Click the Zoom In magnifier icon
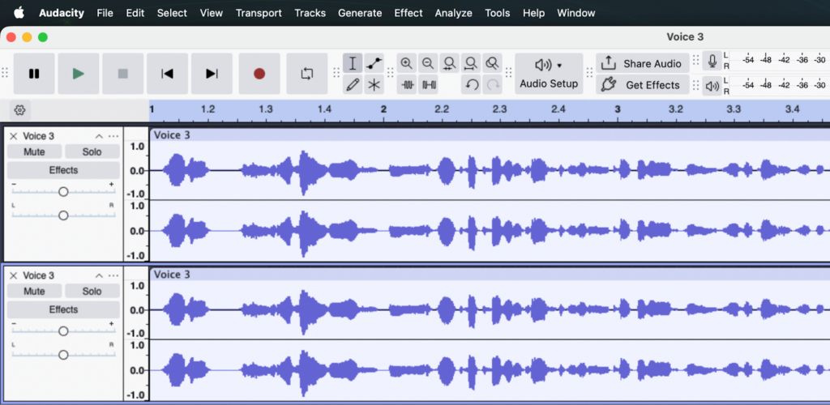This screenshot has width=830, height=405. [x=407, y=63]
